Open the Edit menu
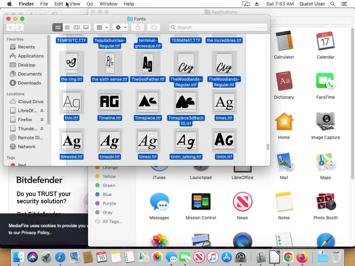This screenshot has width=355, height=266. click(x=58, y=4)
